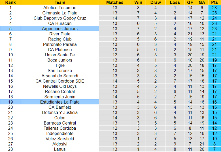Screen dimensions: 221x152
Task: Open Club Deportivo Godoy Cruz entry
Action: pyautogui.click(x=60, y=18)
